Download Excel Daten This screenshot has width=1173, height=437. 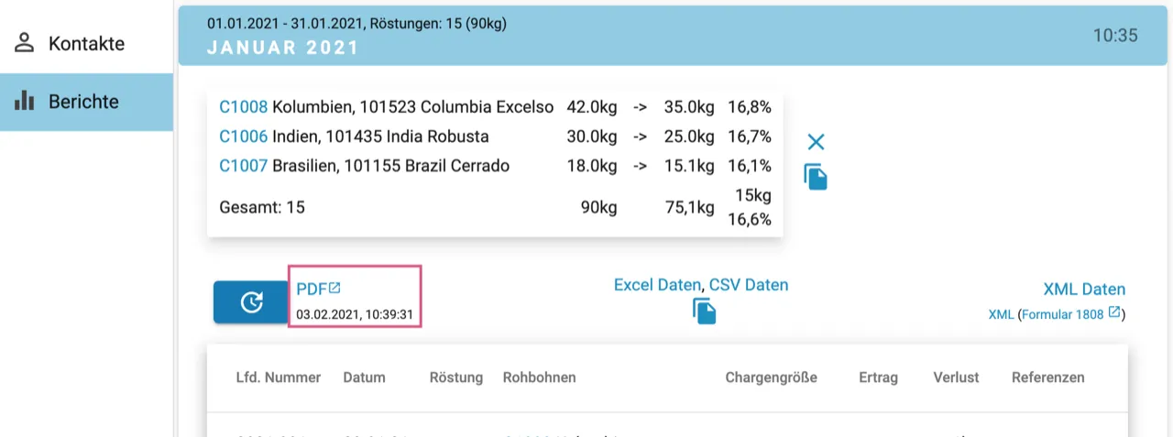(657, 285)
